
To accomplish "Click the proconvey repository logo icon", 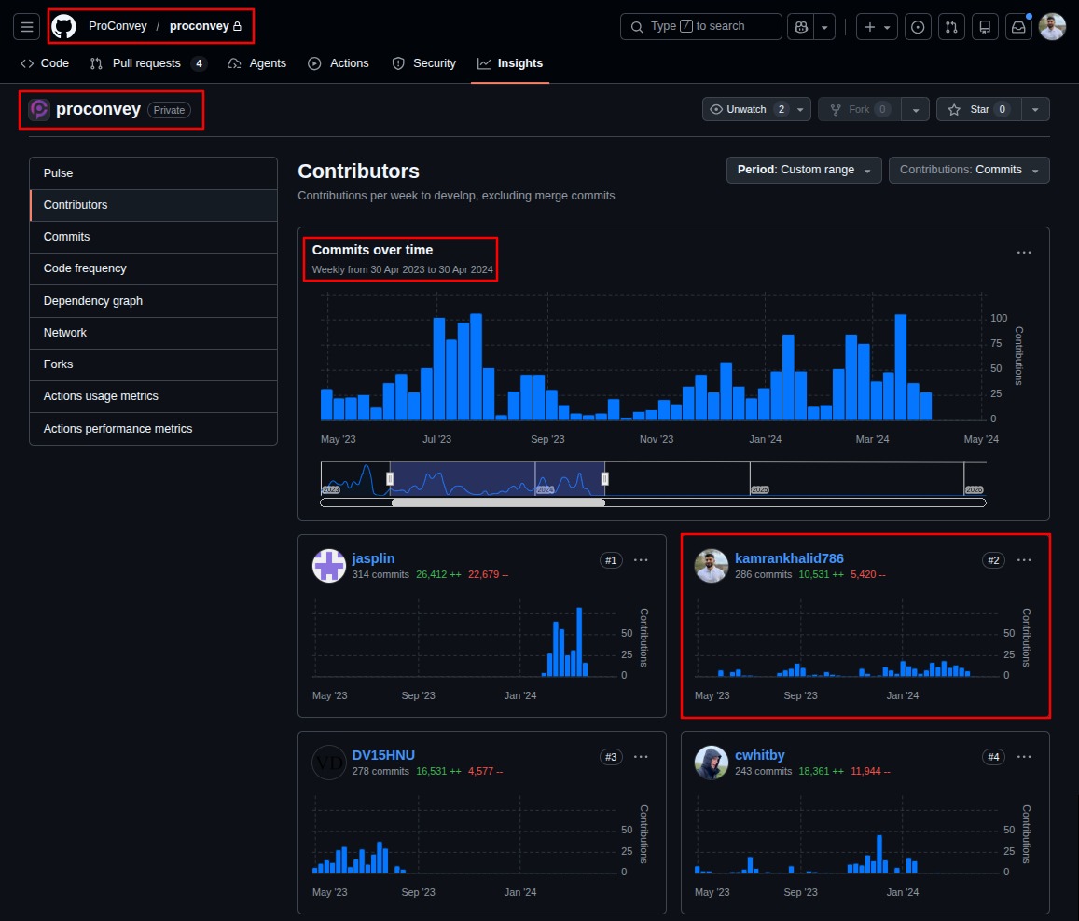I will pos(39,109).
